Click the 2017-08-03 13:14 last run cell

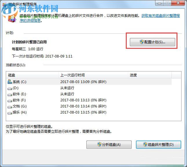click(x=83, y=106)
